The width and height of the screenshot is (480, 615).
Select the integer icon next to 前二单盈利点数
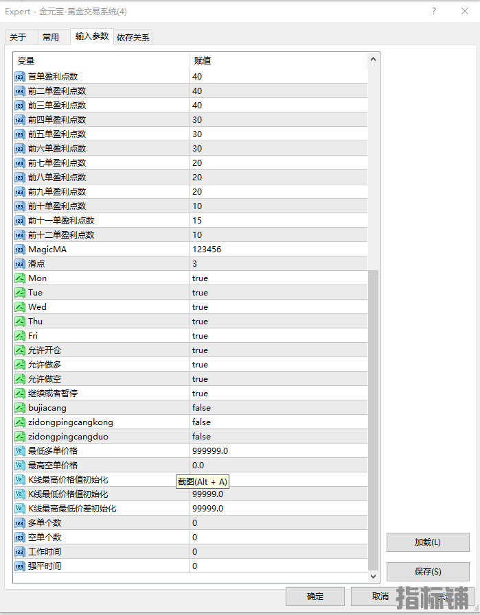(20, 91)
